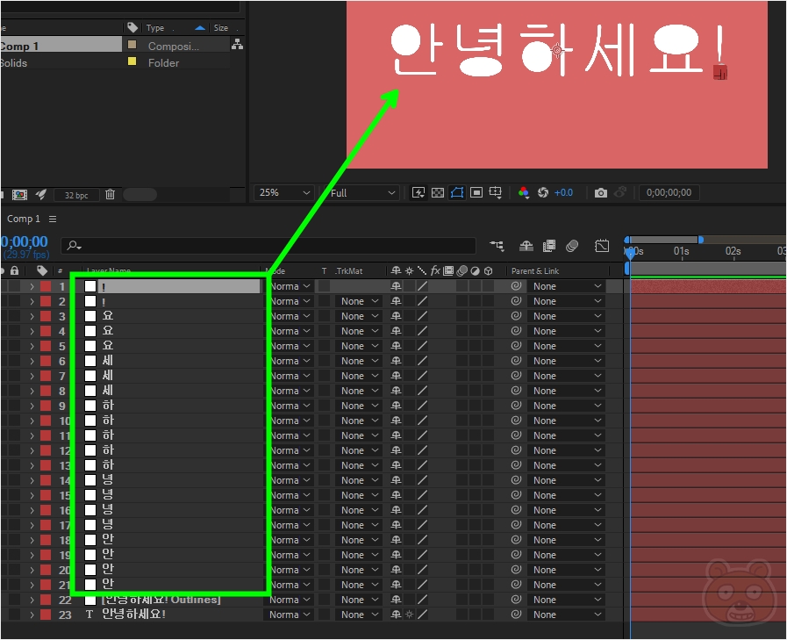Take a snapshot with camera icon
This screenshot has height=640, width=787.
600,192
